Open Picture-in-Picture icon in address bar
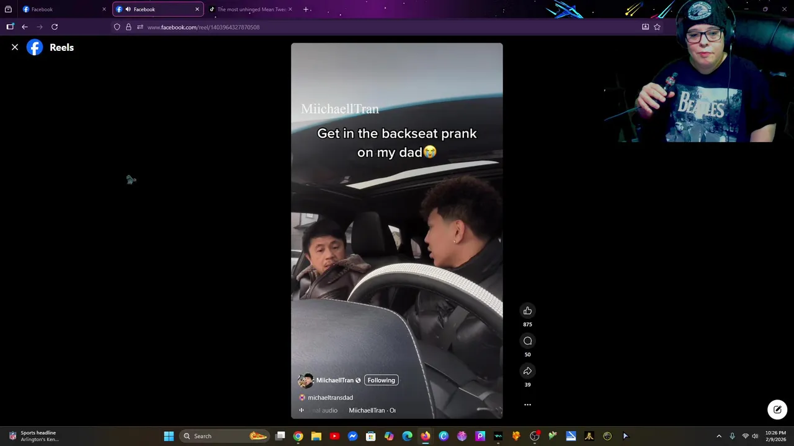 645,27
